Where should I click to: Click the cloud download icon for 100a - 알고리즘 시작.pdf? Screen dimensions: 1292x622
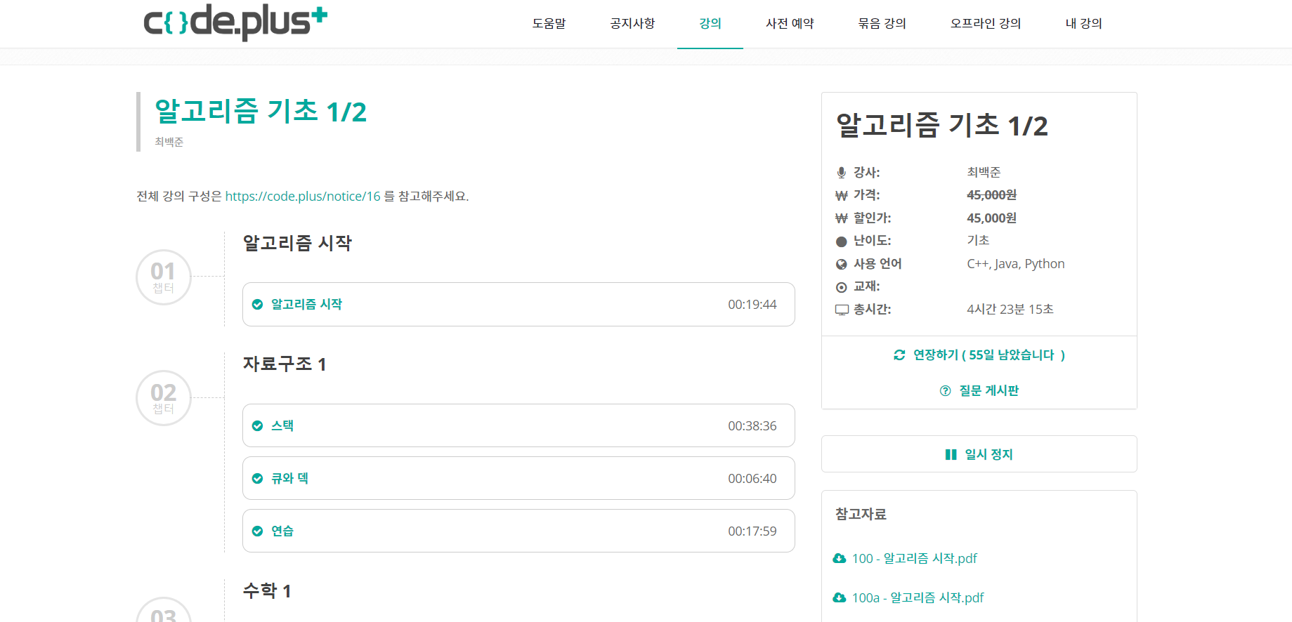pos(839,598)
